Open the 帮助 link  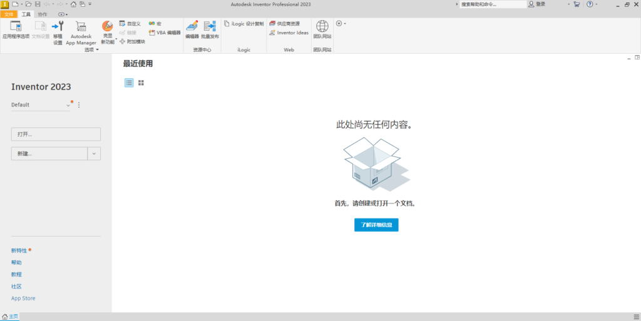(x=16, y=263)
